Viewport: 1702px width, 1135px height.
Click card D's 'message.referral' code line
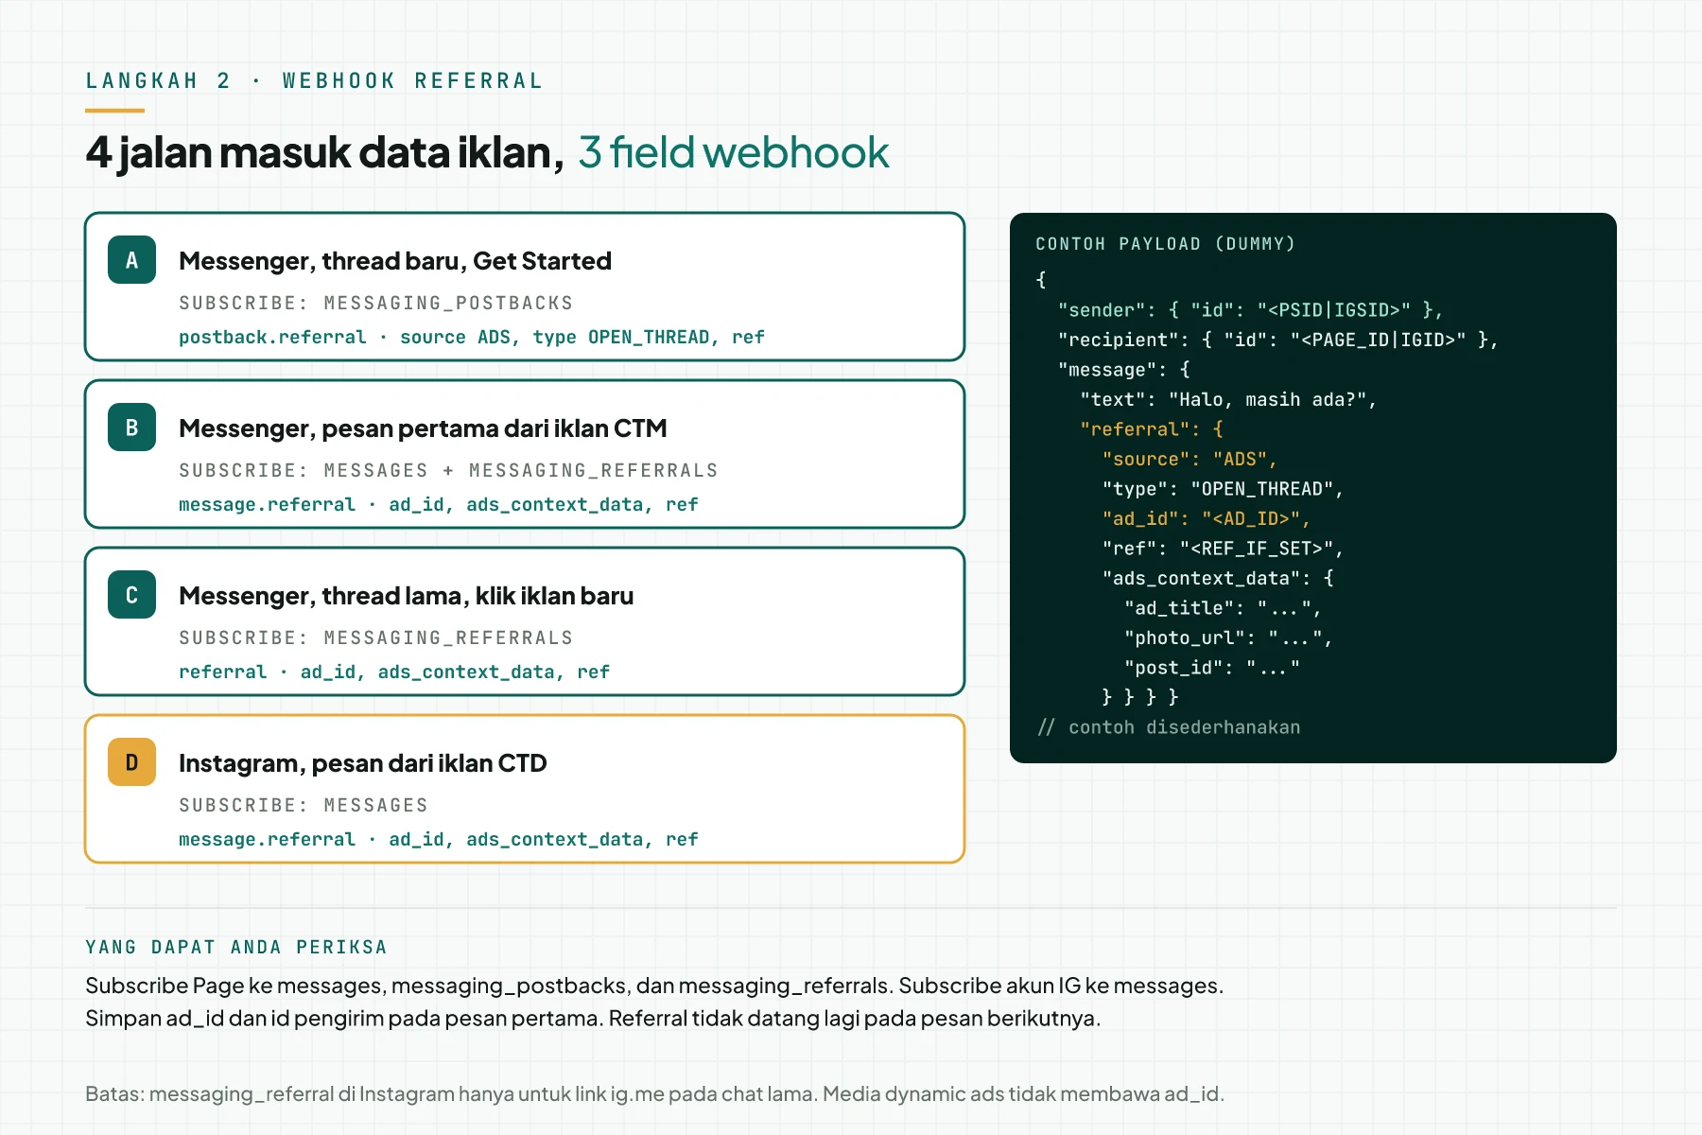pos(439,840)
